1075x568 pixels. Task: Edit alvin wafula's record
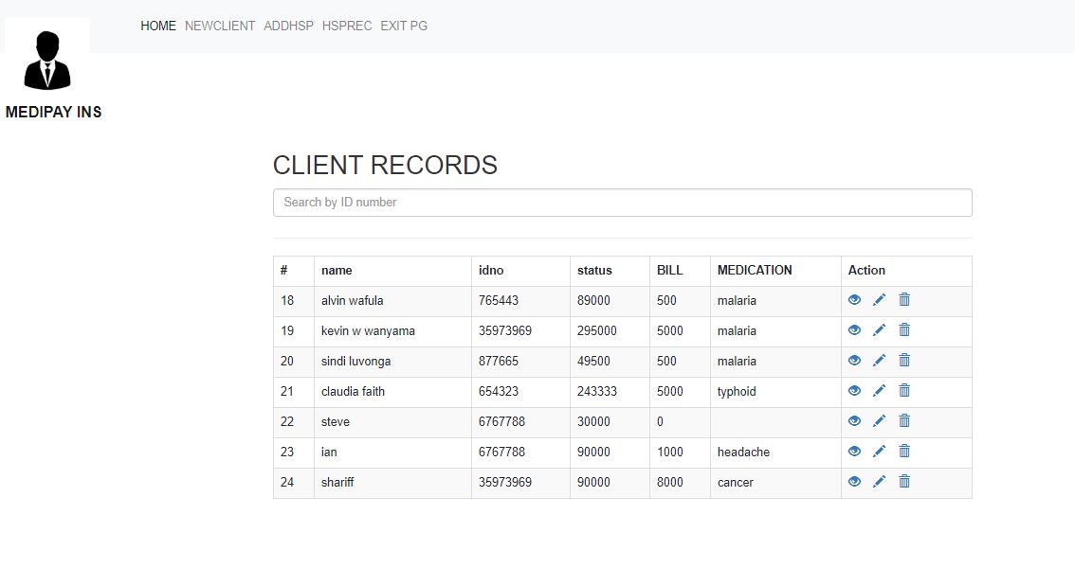pos(879,300)
